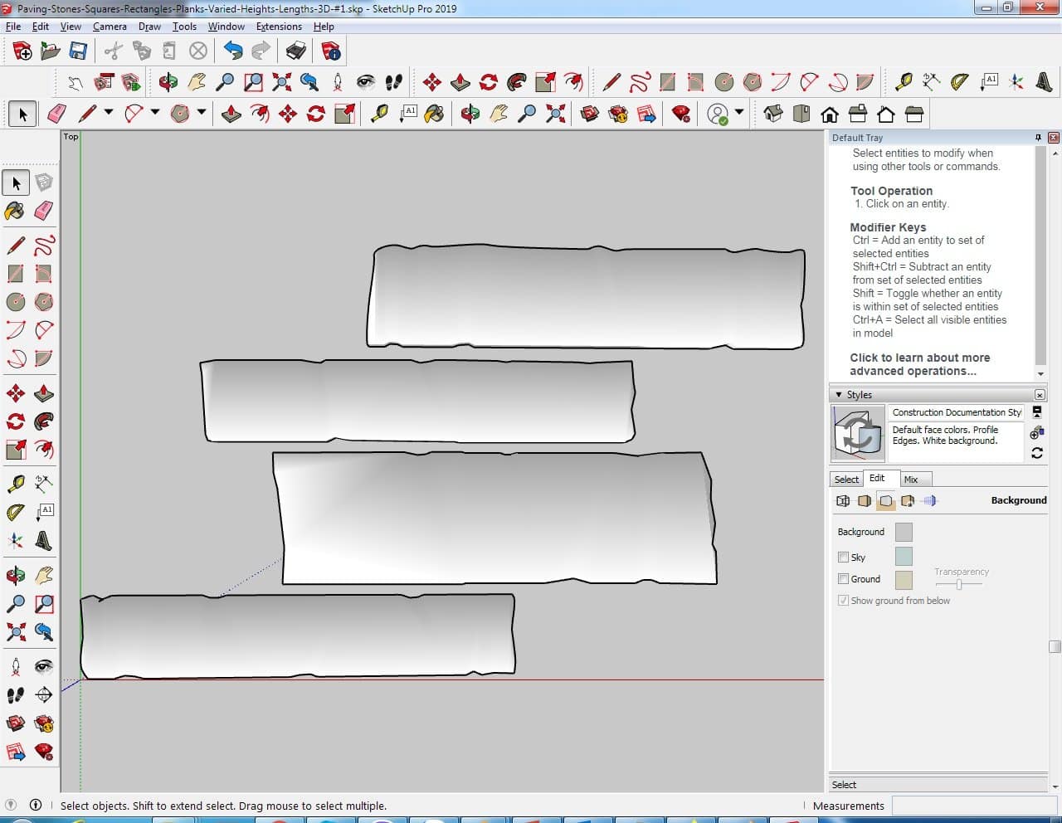
Task: Click the Background color swatch
Action: point(904,532)
